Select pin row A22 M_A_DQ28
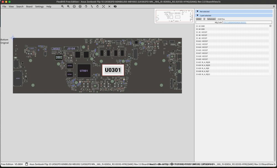This screenshot has height=168, width=277. tap(232, 62)
